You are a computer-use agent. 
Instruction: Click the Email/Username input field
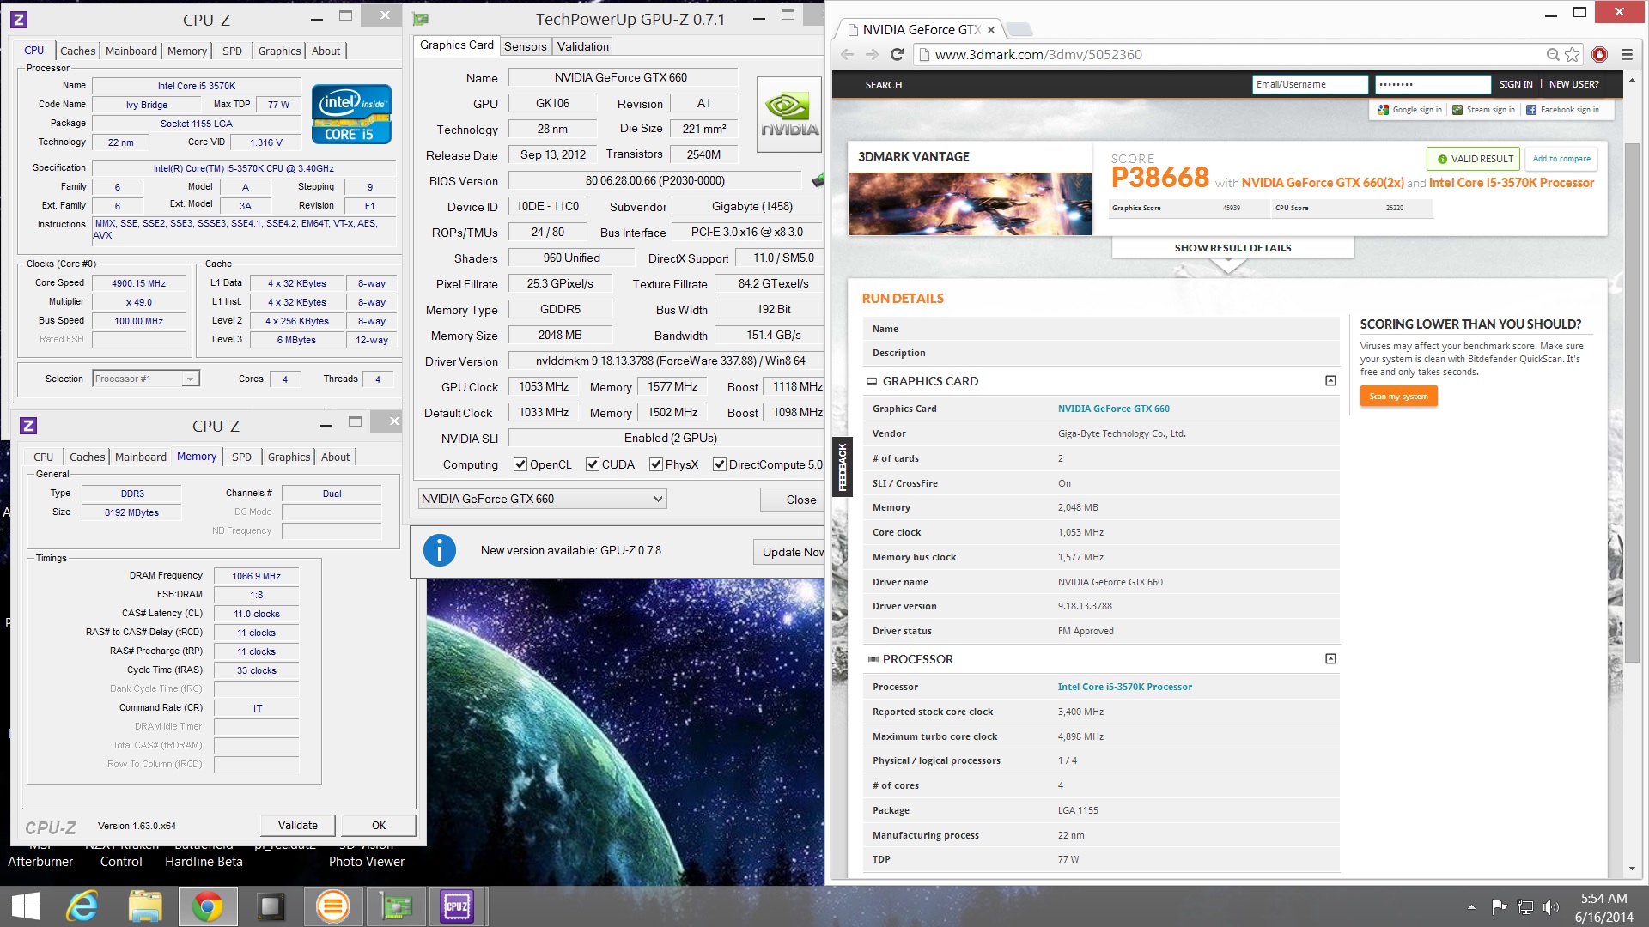(x=1310, y=84)
